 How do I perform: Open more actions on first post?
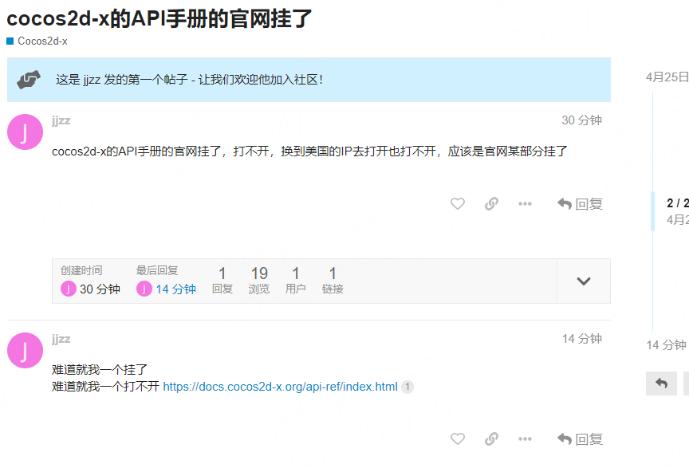pos(525,204)
